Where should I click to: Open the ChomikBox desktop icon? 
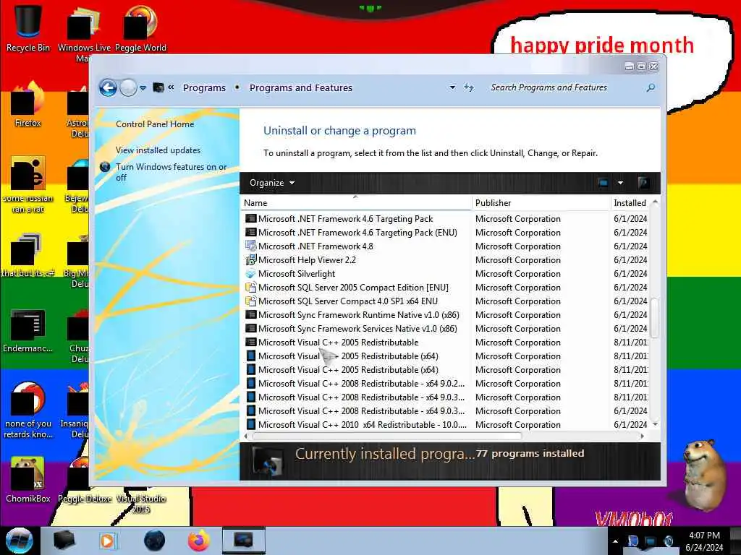pos(28,479)
